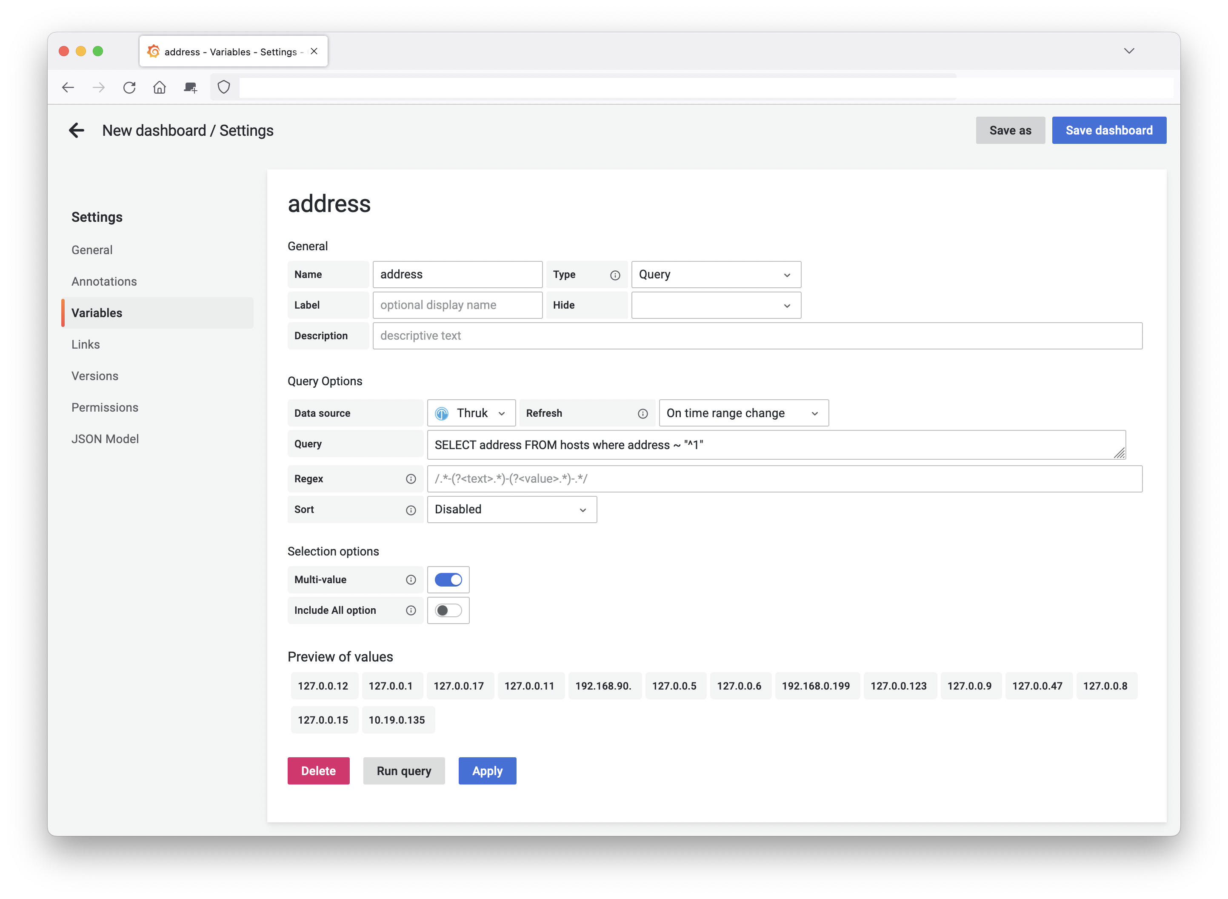Open the Type dropdown showing Query
This screenshot has width=1228, height=899.
715,275
